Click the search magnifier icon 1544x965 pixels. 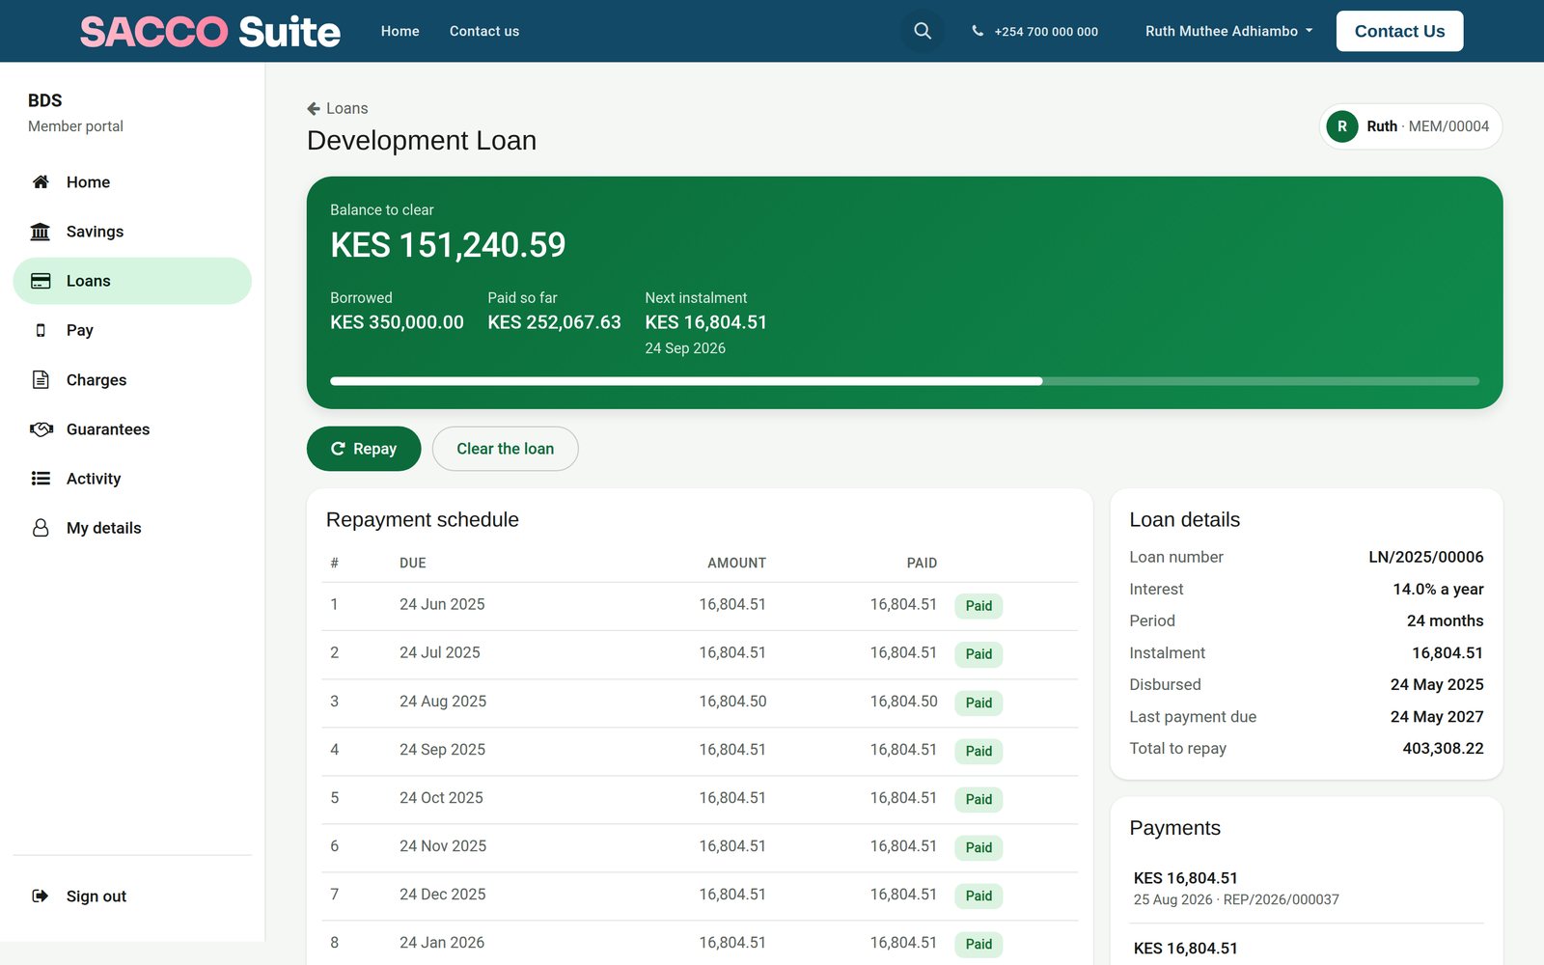click(x=923, y=31)
